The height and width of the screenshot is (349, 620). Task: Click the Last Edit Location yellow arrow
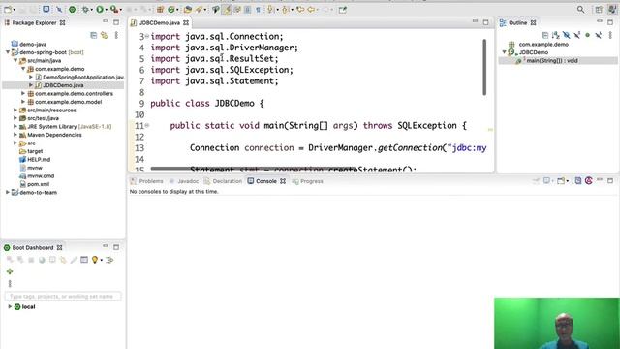(x=300, y=9)
